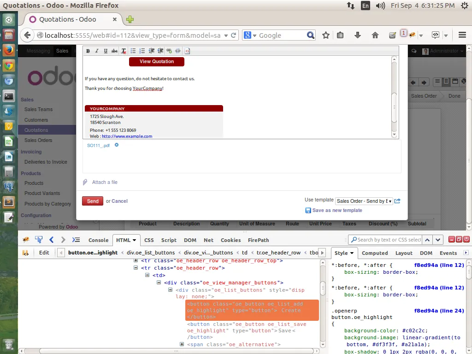
Task: Switch to the Script panel
Action: point(169,240)
